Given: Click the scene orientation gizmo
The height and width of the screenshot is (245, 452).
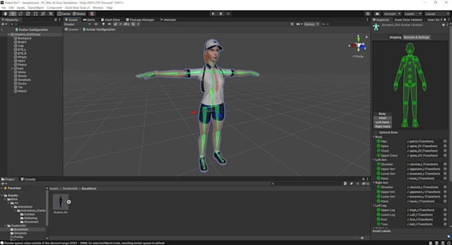Looking at the screenshot, I should [x=358, y=45].
